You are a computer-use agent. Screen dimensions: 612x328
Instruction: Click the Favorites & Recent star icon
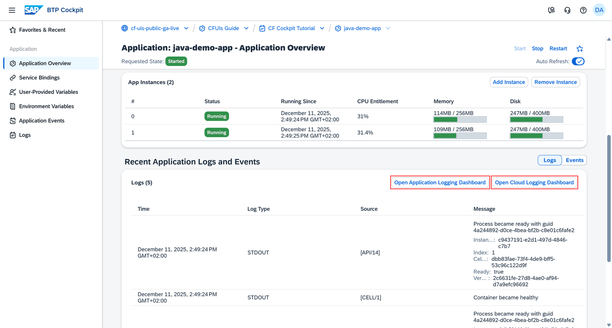[13, 30]
